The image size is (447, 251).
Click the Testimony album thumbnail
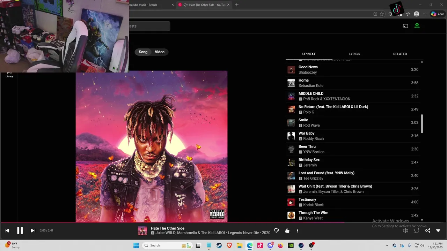coord(291,202)
